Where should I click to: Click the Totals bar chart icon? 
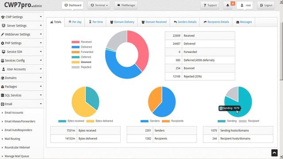tap(52, 22)
